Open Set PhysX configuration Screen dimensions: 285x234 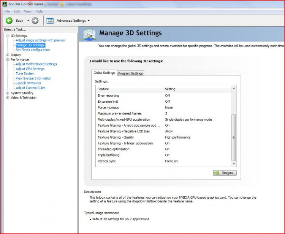point(33,50)
